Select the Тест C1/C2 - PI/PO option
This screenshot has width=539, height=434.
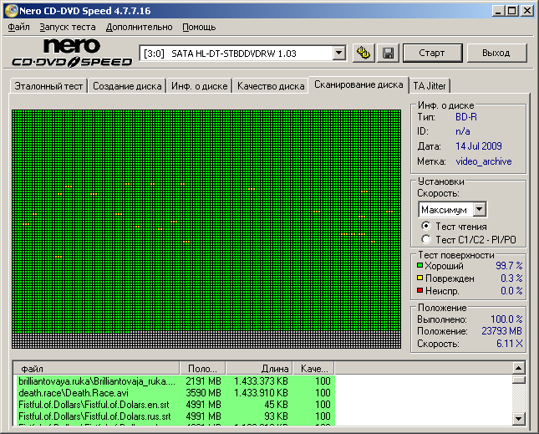426,240
